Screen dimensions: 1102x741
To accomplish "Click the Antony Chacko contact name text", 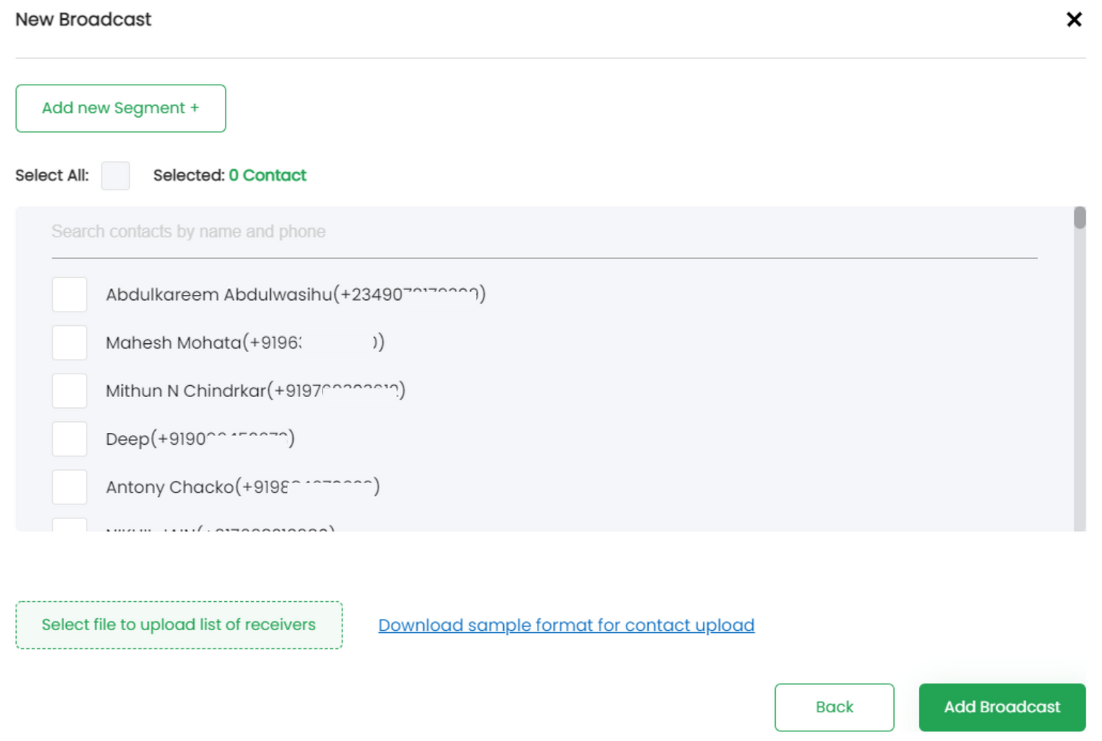I will [x=170, y=487].
